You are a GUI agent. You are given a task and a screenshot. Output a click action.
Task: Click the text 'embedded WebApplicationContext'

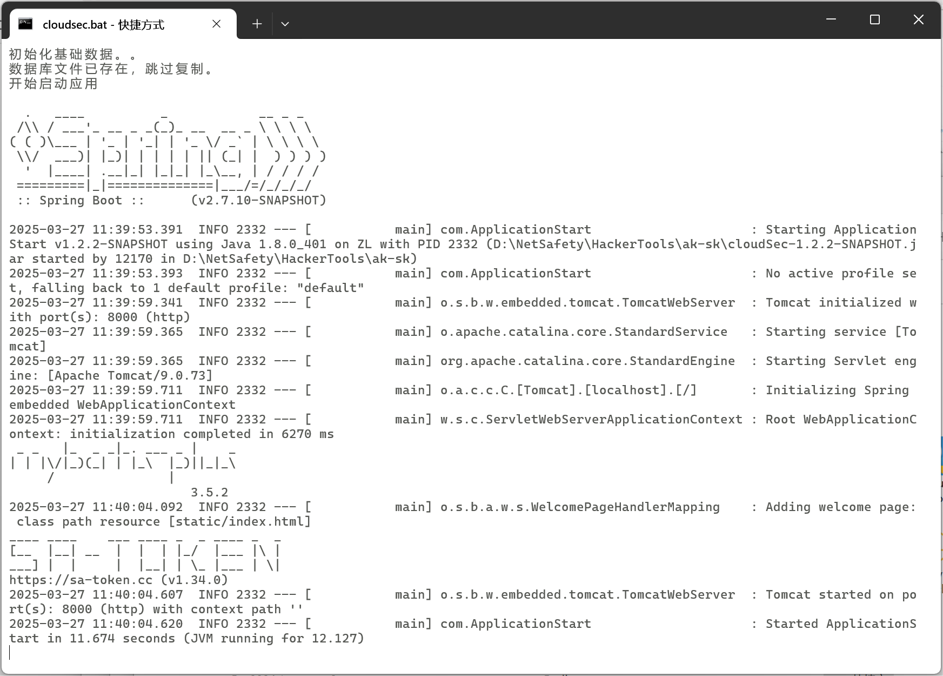coord(123,405)
